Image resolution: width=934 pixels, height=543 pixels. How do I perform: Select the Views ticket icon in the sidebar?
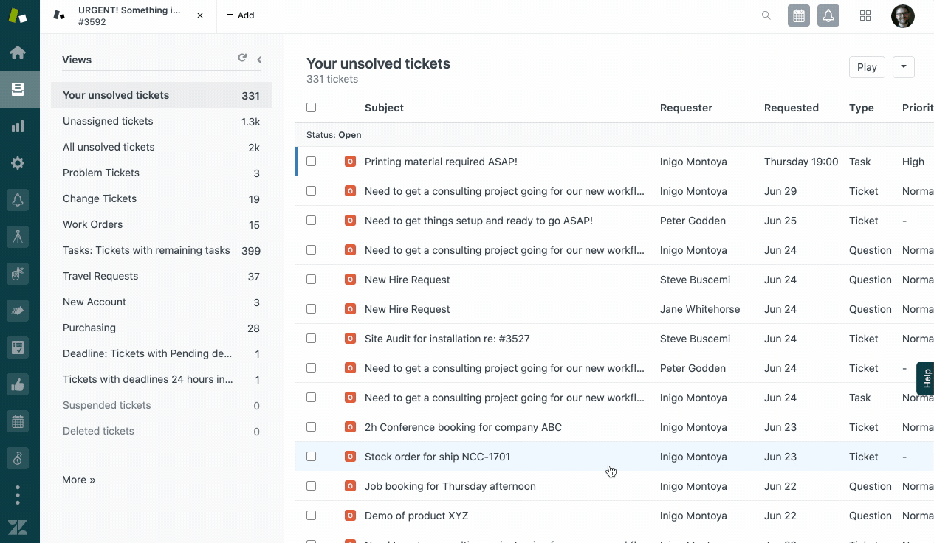tap(19, 89)
